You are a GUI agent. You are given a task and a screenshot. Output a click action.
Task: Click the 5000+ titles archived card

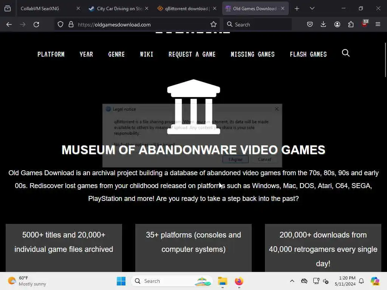pos(63,248)
